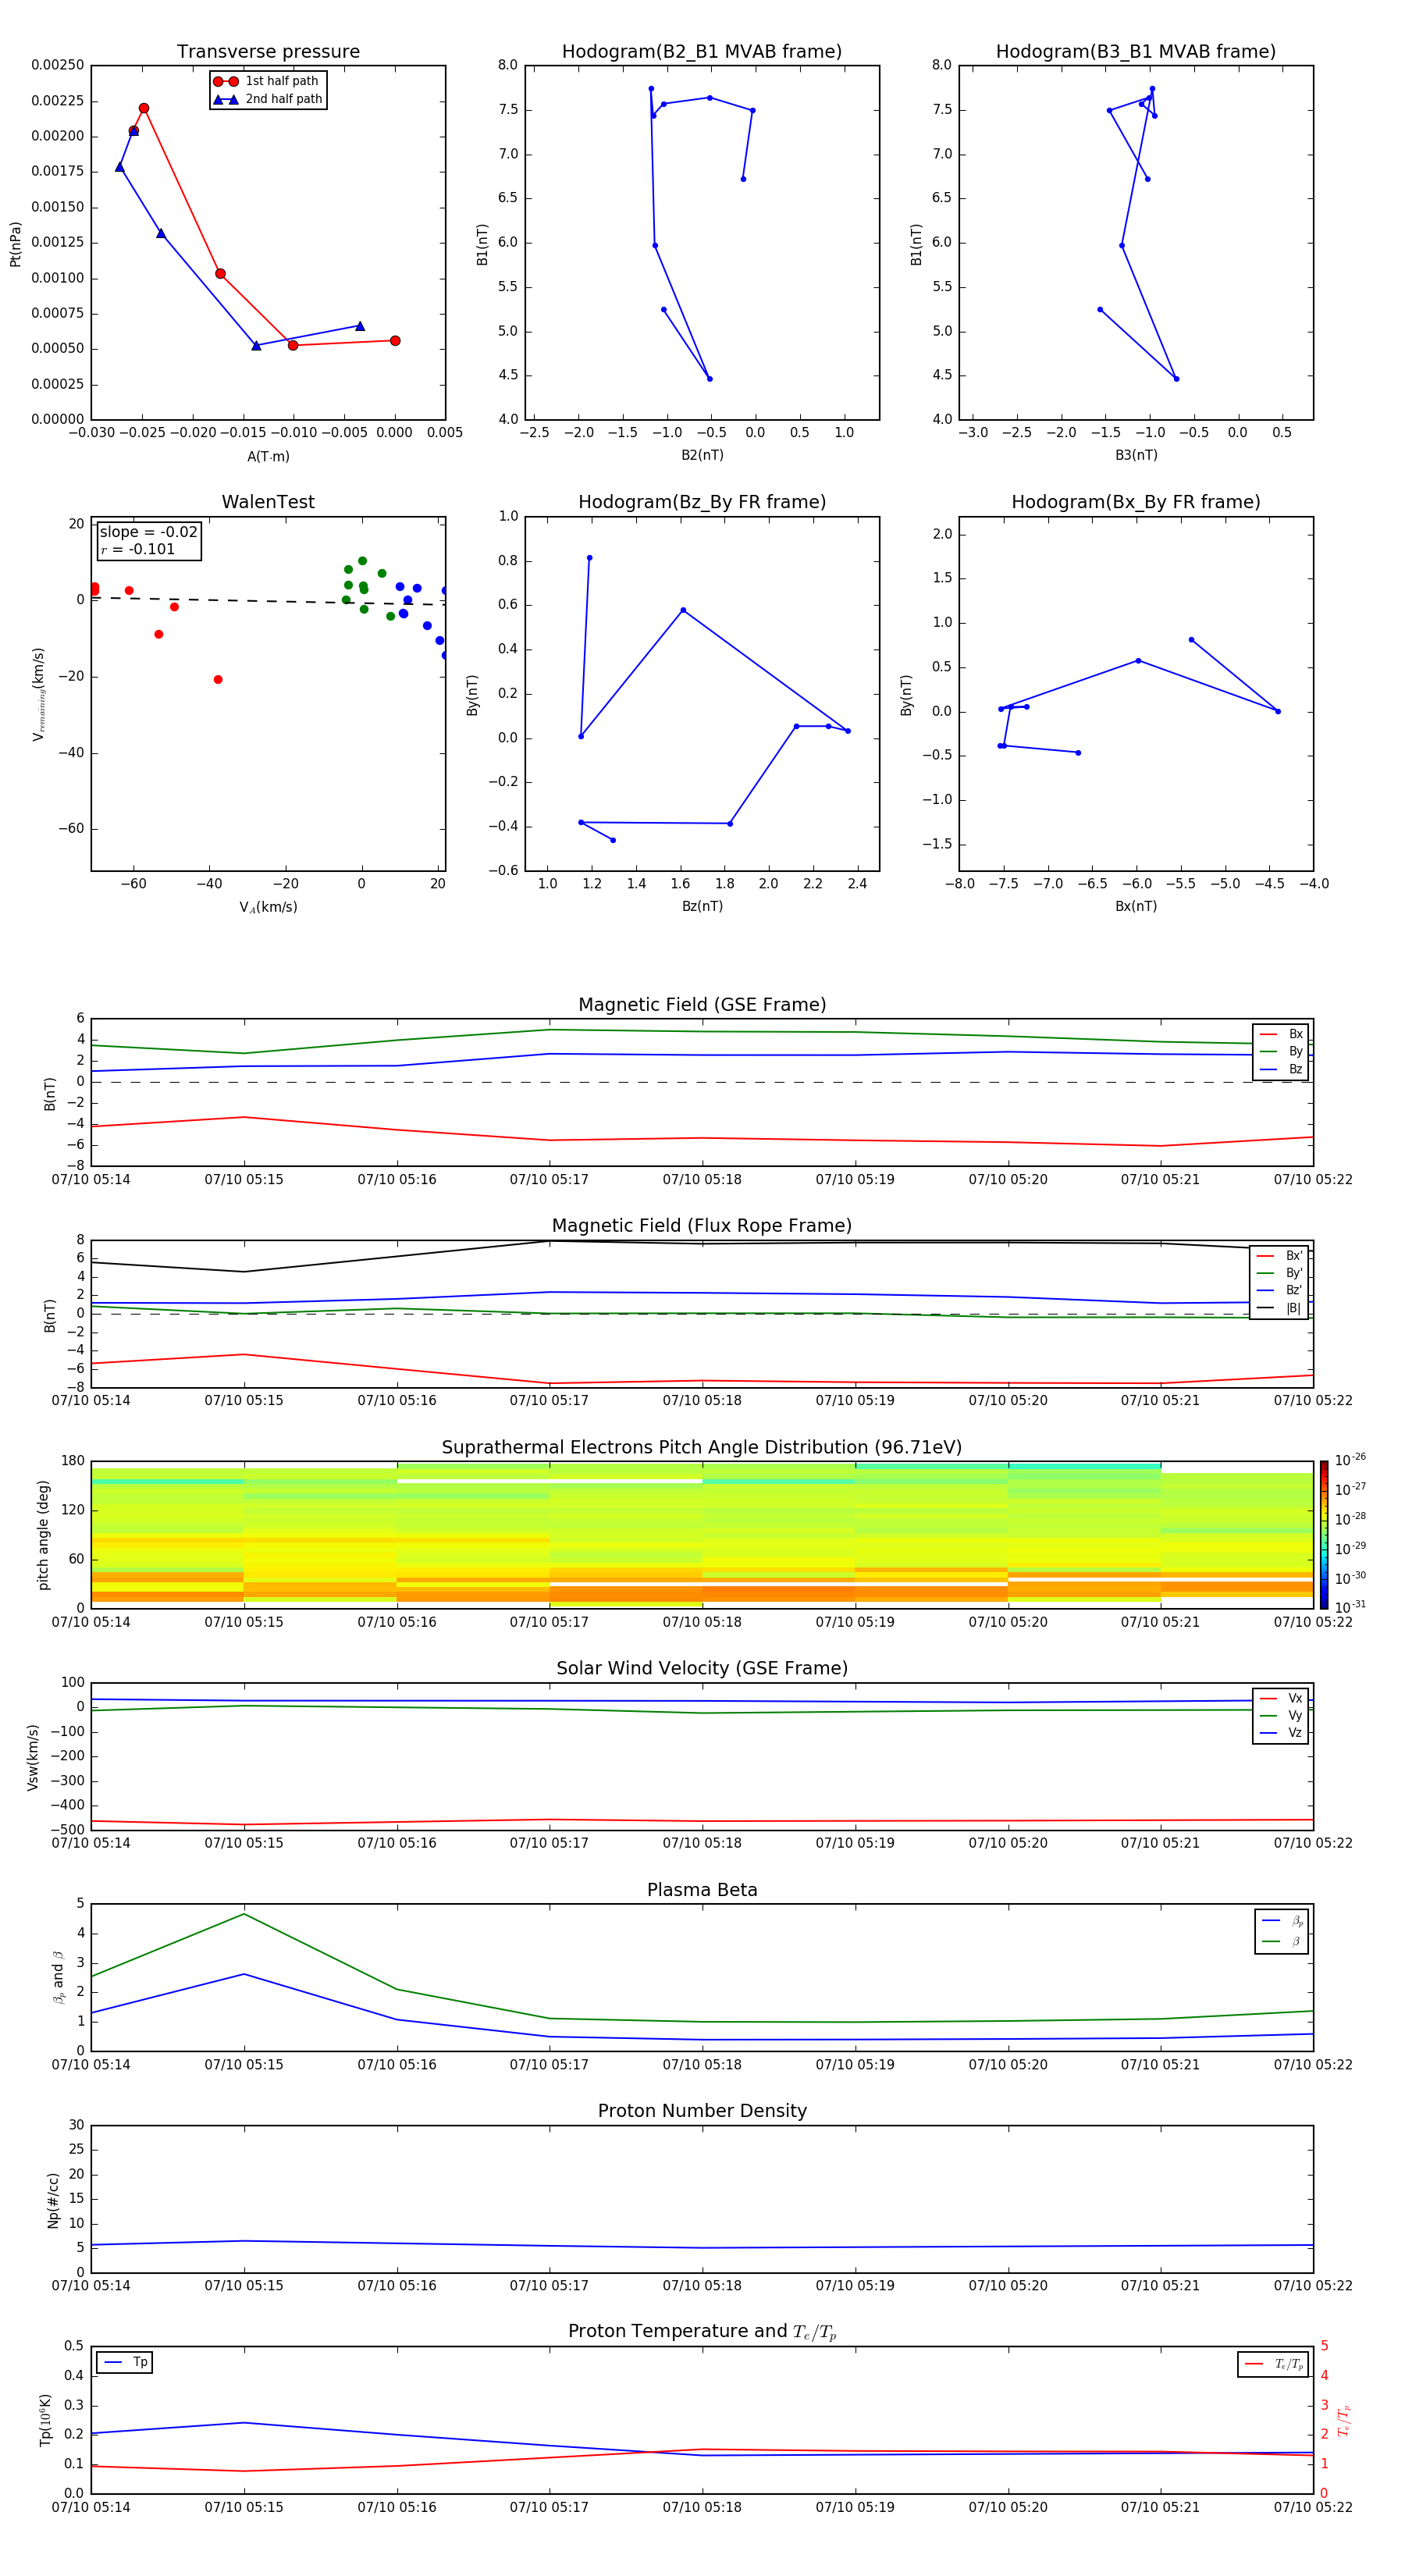Click By' in the Flux Rope legend
This screenshot has height=2576, width=1405.
pos(1294,1273)
